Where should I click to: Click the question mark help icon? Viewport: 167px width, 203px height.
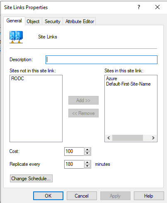(x=139, y=7)
